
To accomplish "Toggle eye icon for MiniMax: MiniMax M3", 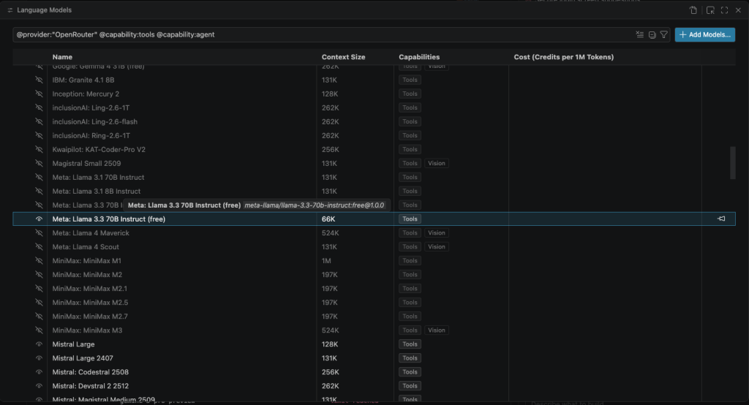I will click(x=39, y=330).
